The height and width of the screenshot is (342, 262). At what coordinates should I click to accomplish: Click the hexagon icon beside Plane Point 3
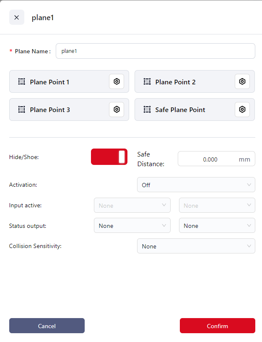pyautogui.click(x=117, y=110)
